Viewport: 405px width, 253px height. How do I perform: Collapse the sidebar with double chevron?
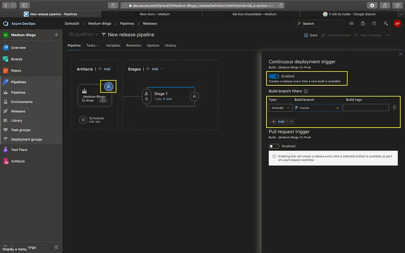coord(56,247)
